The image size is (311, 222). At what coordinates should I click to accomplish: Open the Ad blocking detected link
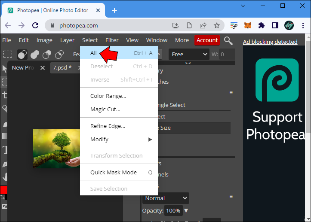[x=270, y=42]
